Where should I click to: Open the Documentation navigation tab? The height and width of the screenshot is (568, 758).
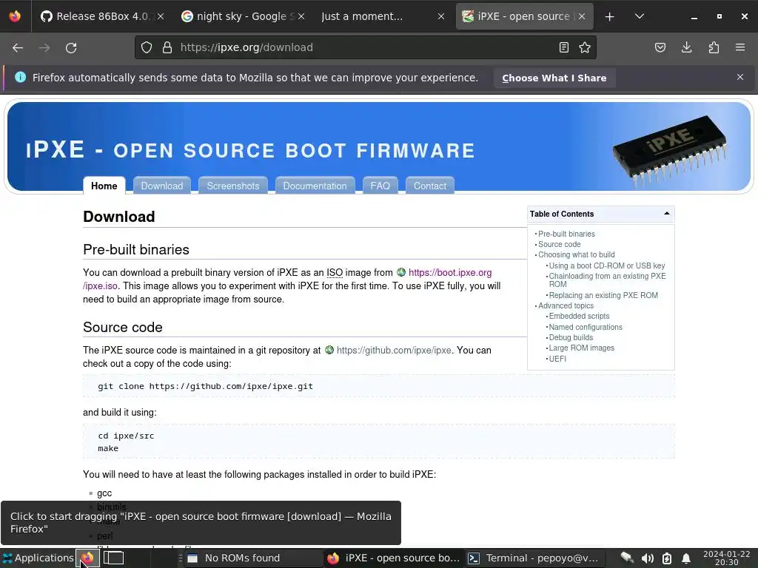[315, 186]
